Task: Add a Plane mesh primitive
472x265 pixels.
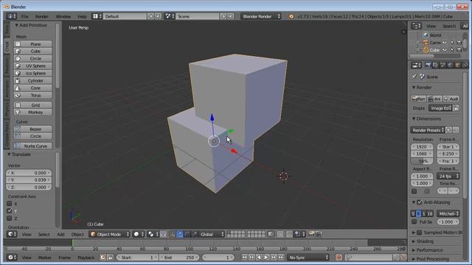Action: click(32, 44)
